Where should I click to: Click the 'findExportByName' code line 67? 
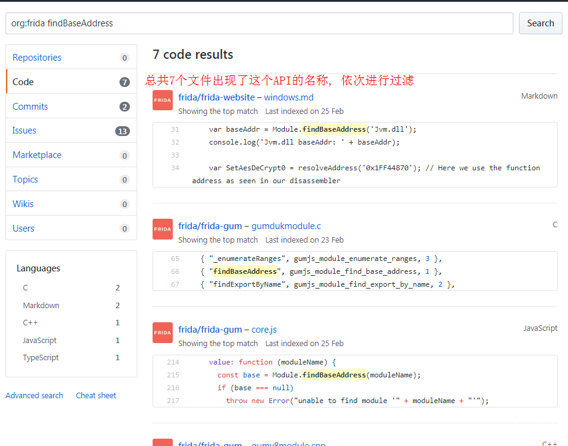click(x=327, y=284)
